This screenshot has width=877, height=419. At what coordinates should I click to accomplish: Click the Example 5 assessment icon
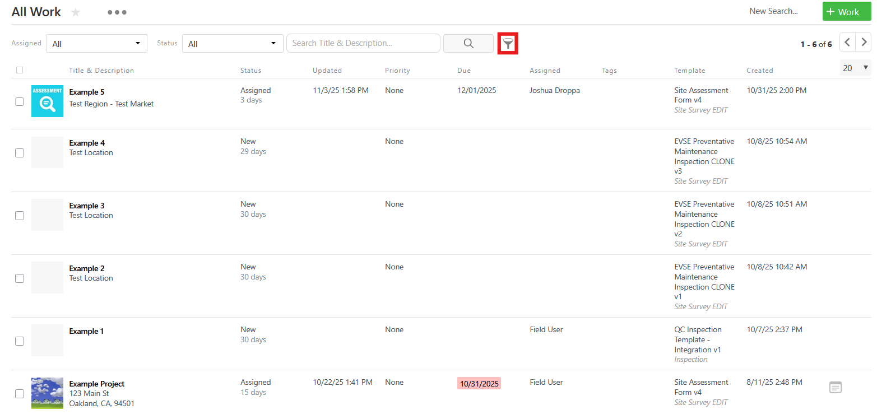coord(47,101)
